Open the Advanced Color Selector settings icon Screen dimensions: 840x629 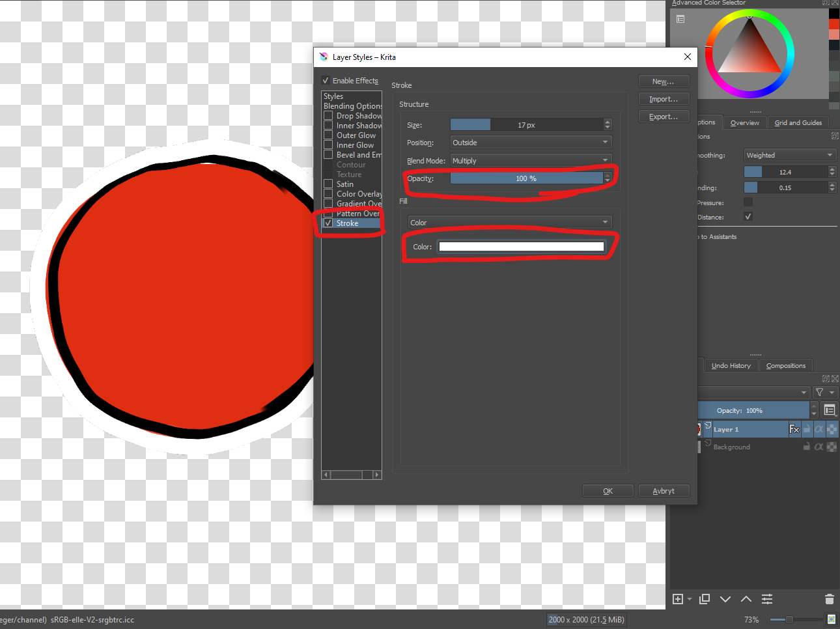[x=680, y=20]
